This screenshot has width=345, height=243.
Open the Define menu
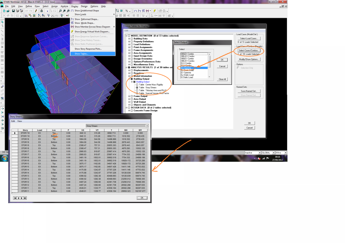pos(29,6)
